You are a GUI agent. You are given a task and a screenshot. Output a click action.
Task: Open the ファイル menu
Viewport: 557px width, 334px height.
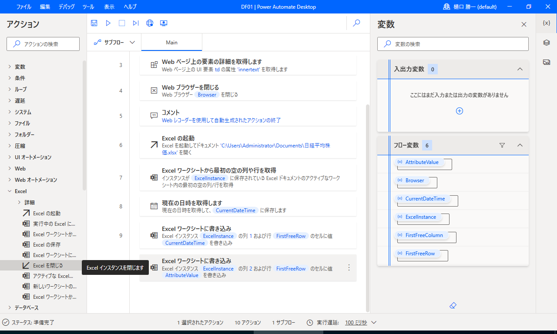point(23,7)
